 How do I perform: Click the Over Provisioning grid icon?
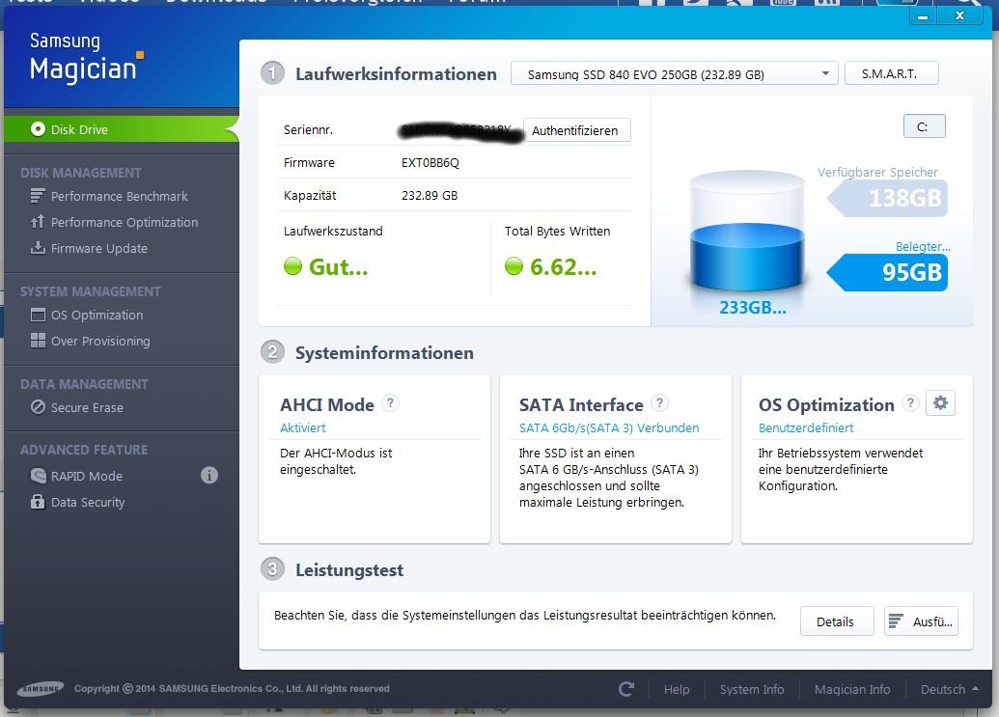pyautogui.click(x=38, y=341)
